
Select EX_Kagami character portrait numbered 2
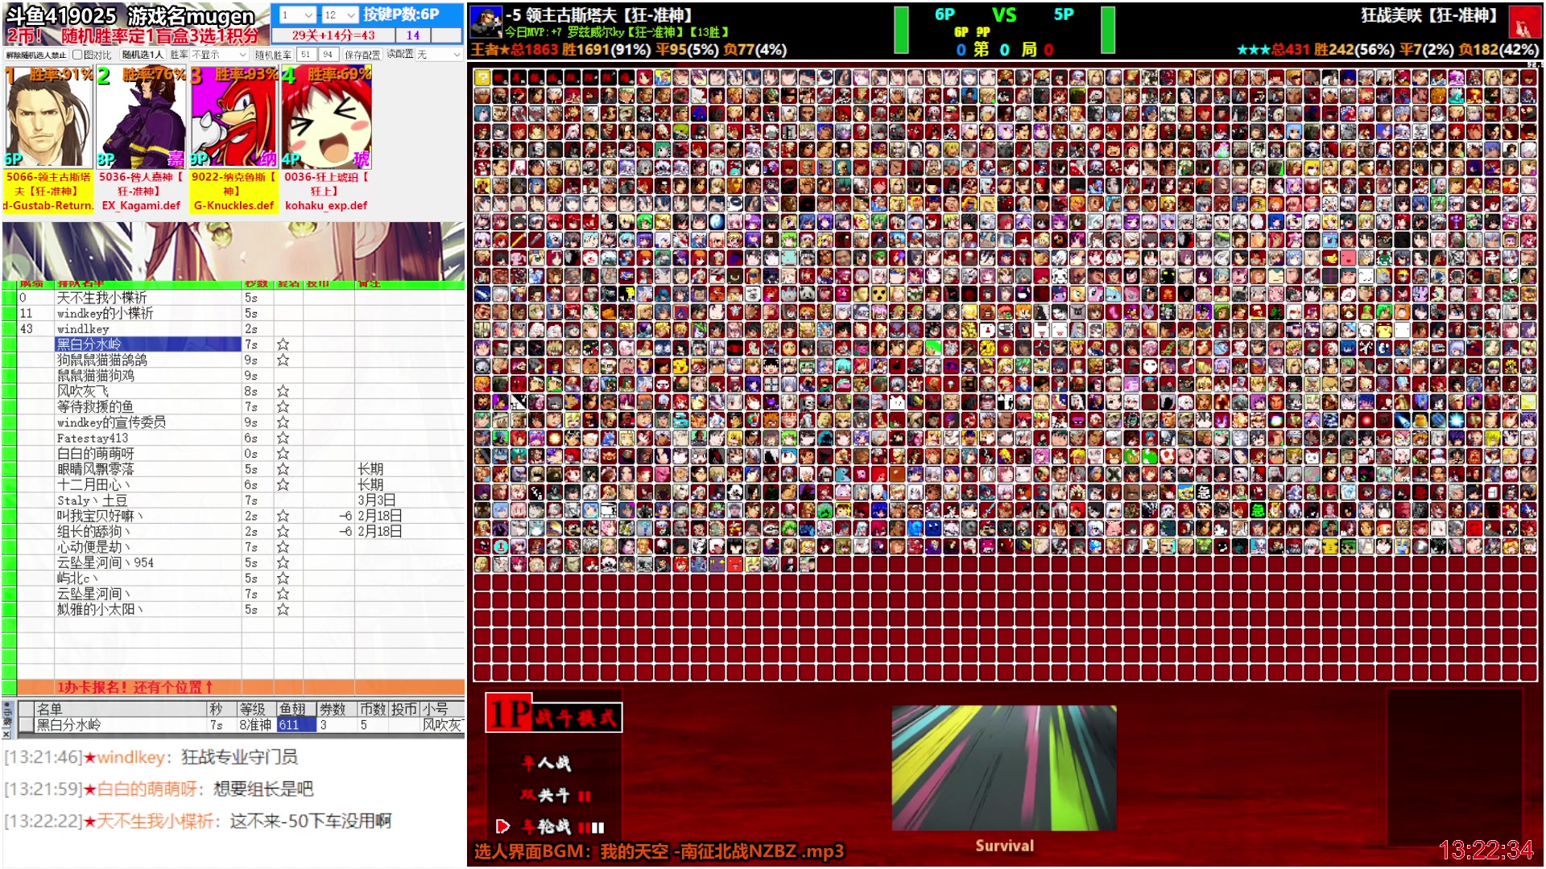click(141, 118)
